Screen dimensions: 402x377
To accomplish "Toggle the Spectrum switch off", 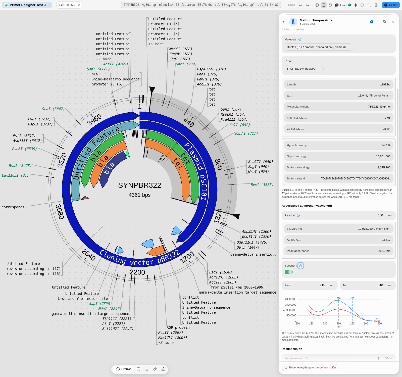I will pos(289,272).
